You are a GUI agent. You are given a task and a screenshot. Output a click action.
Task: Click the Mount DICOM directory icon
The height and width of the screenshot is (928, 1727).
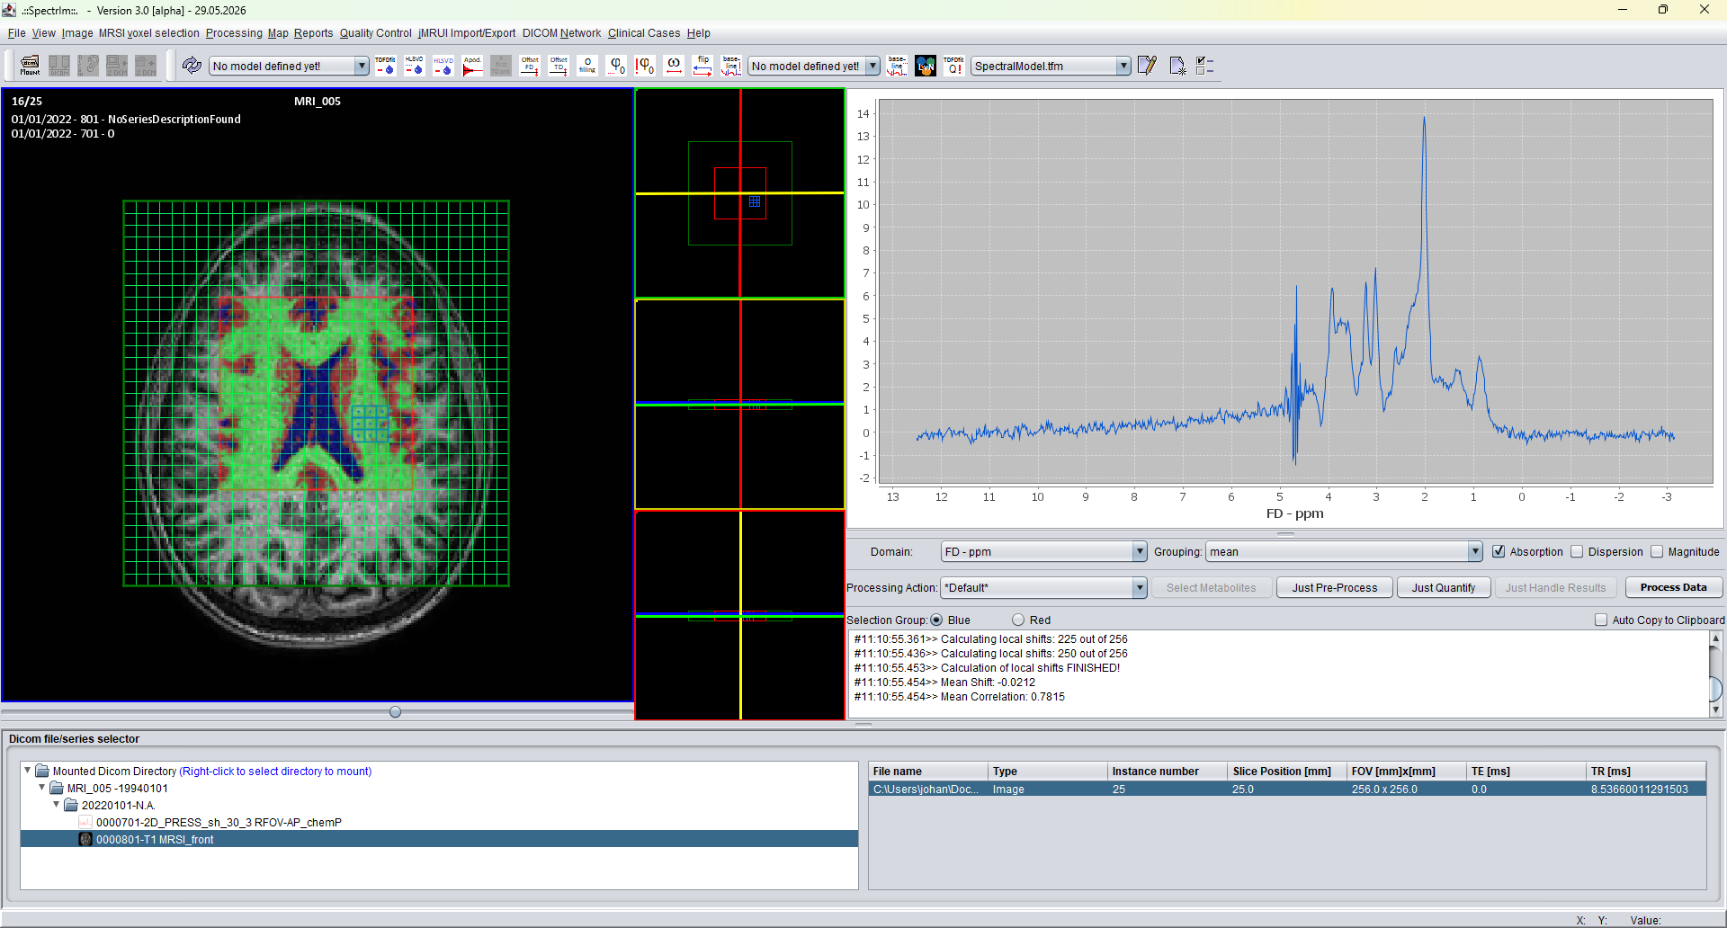[x=30, y=66]
